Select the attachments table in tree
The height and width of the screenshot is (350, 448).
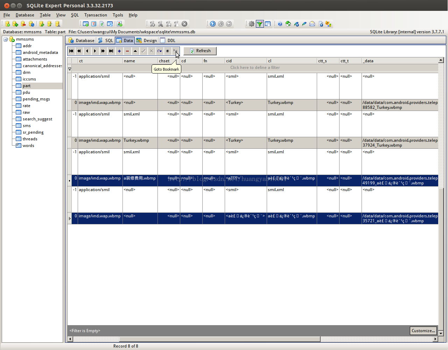(x=35, y=59)
